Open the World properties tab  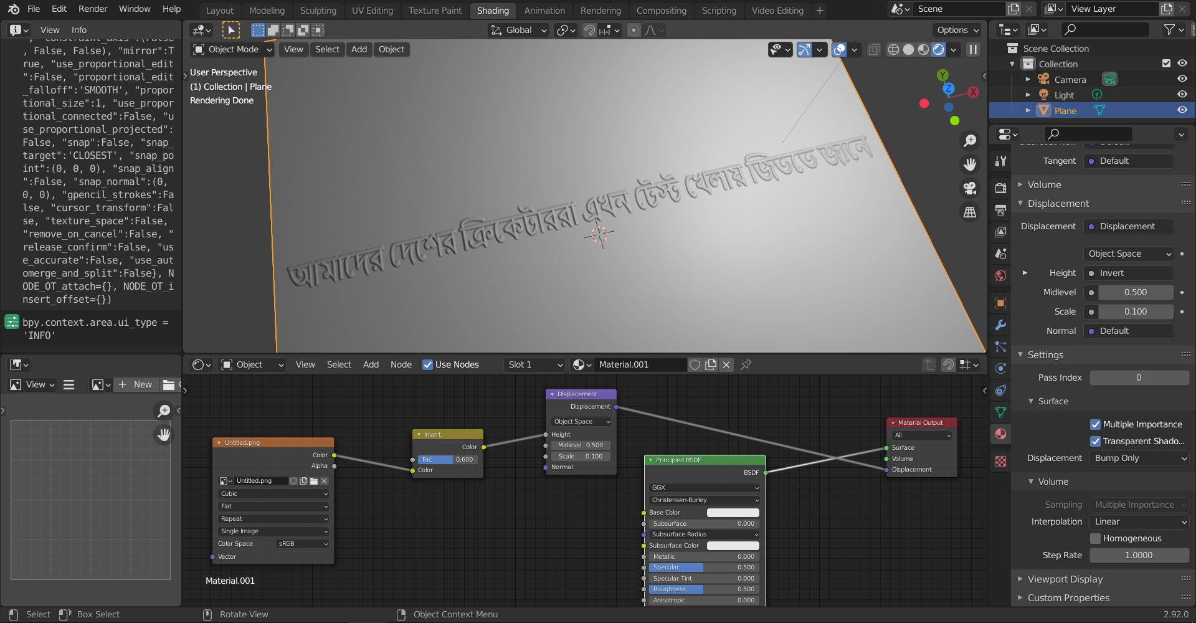pyautogui.click(x=1000, y=275)
